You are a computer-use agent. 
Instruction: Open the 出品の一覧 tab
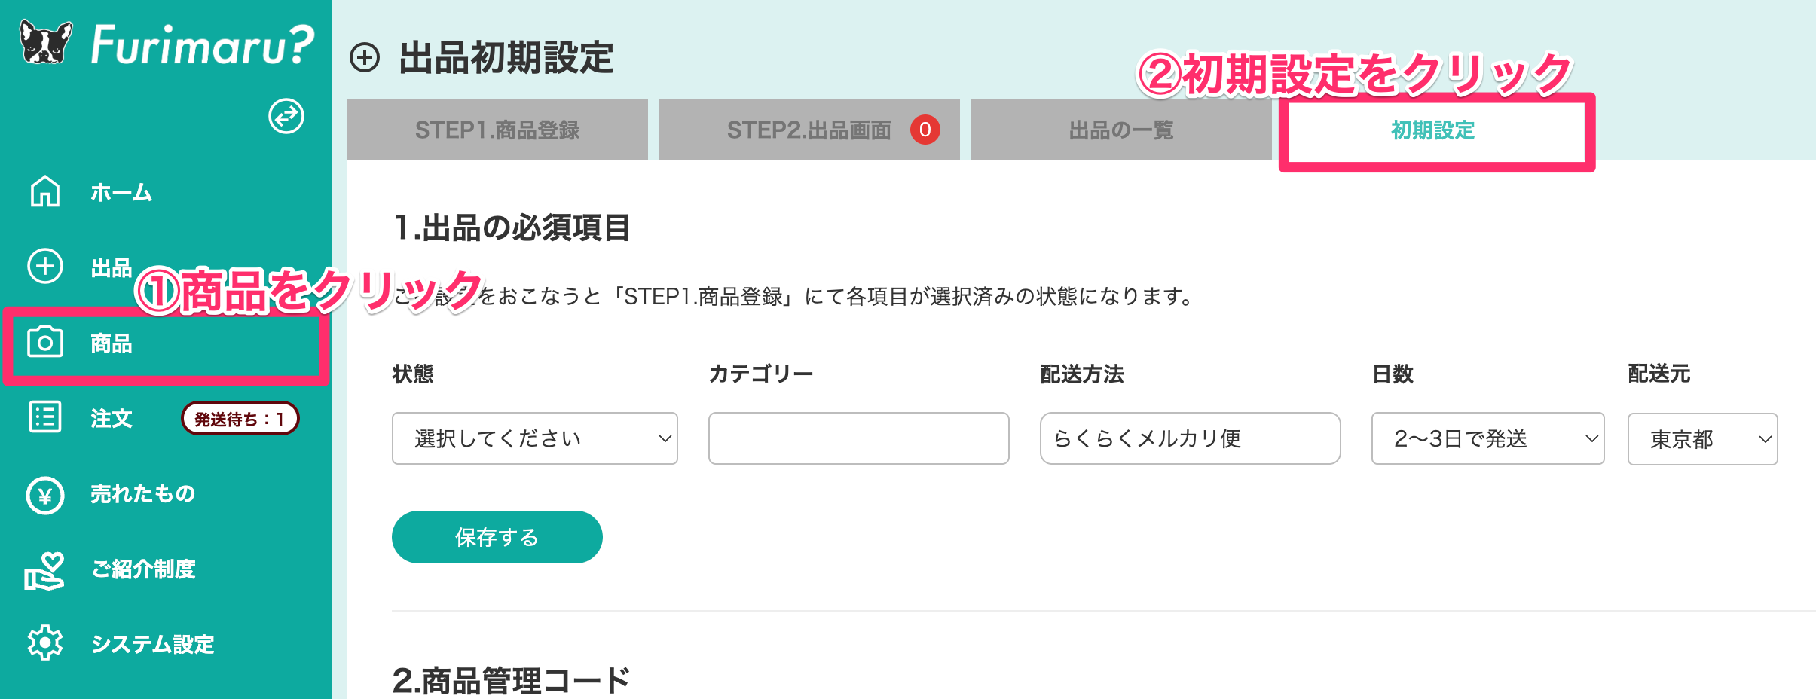tap(1121, 130)
